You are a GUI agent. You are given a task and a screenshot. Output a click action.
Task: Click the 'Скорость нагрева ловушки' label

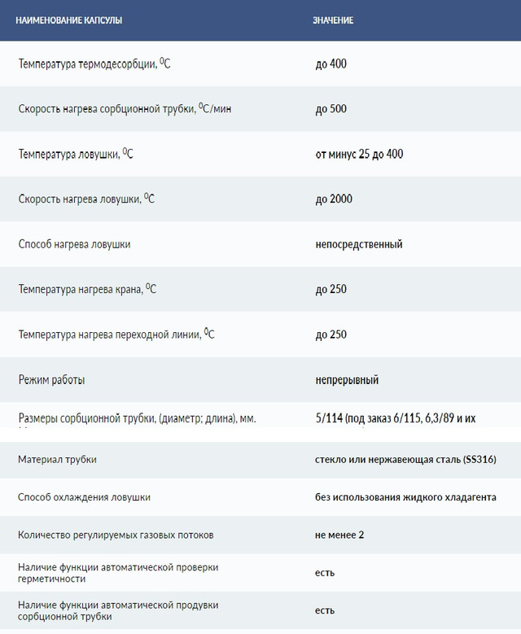[87, 199]
